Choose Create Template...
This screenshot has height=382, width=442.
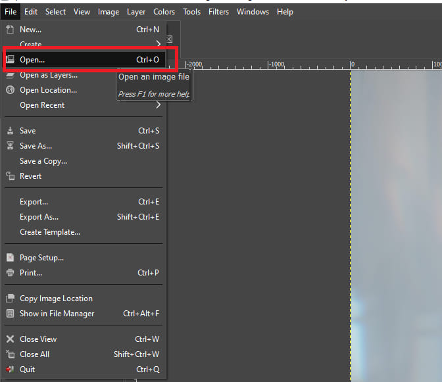pyautogui.click(x=84, y=232)
